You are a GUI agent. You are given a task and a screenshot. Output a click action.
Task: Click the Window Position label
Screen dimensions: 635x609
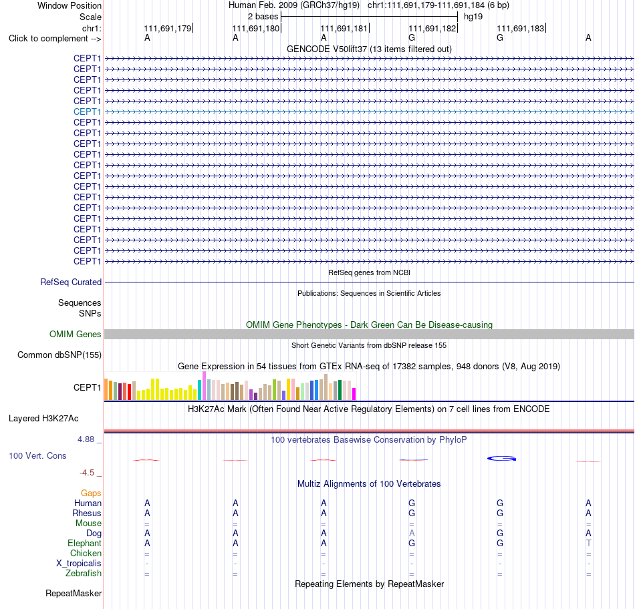[x=70, y=5]
